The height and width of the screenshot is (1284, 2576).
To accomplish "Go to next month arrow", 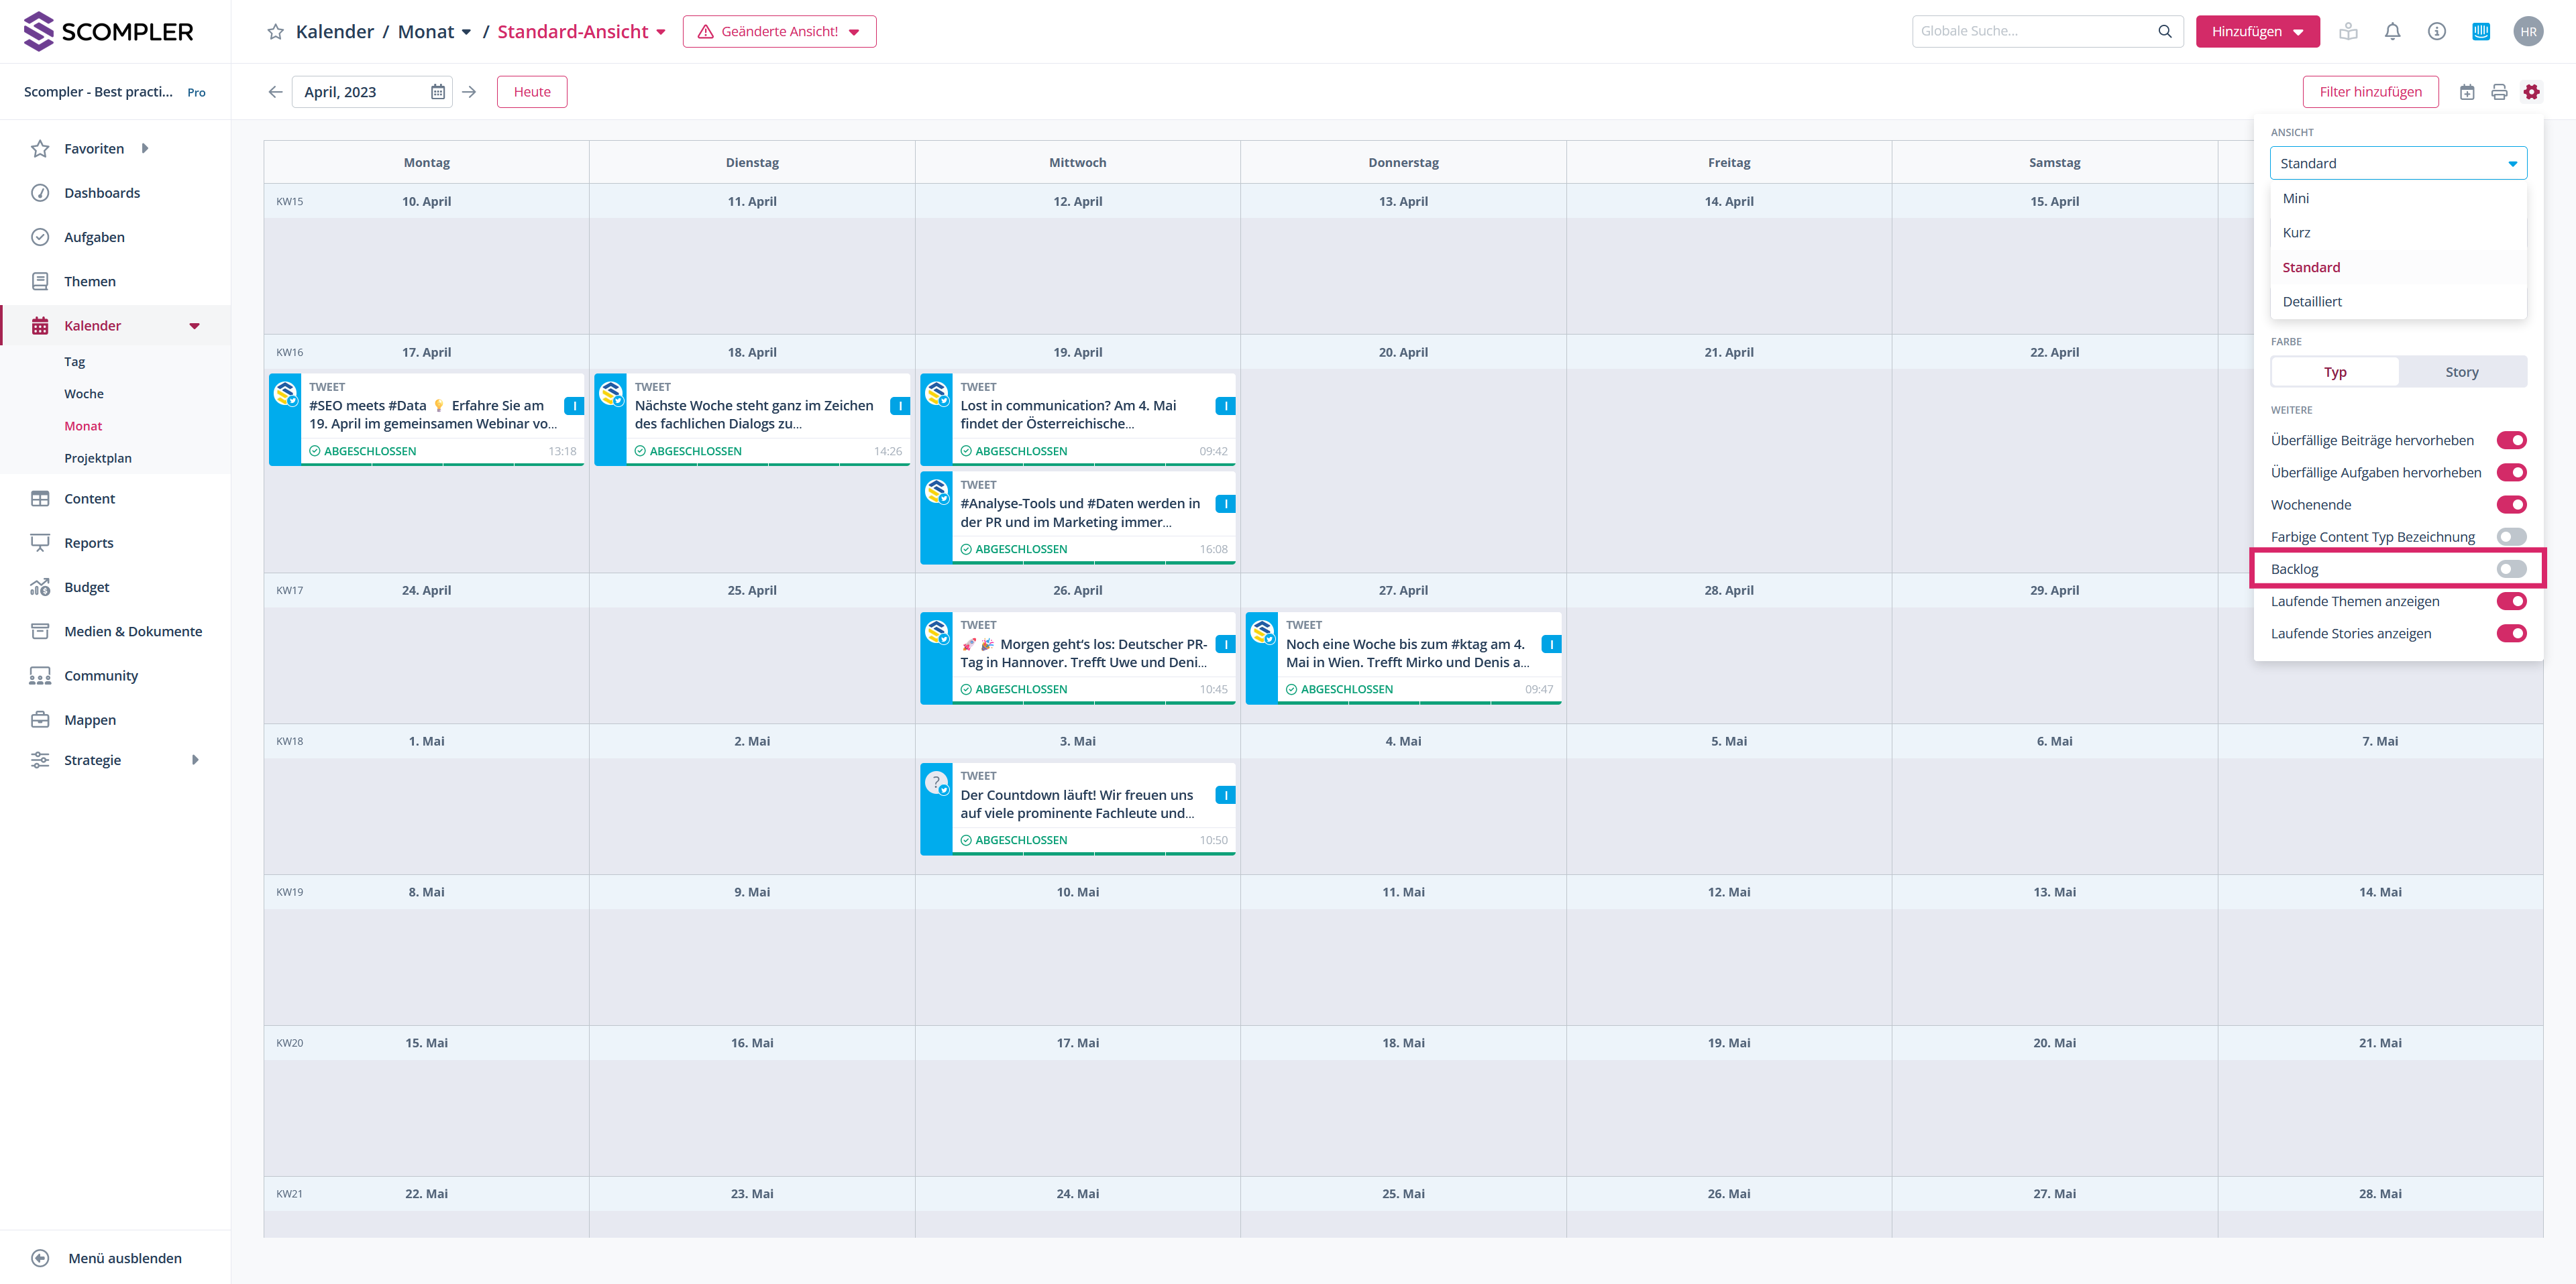I will [469, 92].
